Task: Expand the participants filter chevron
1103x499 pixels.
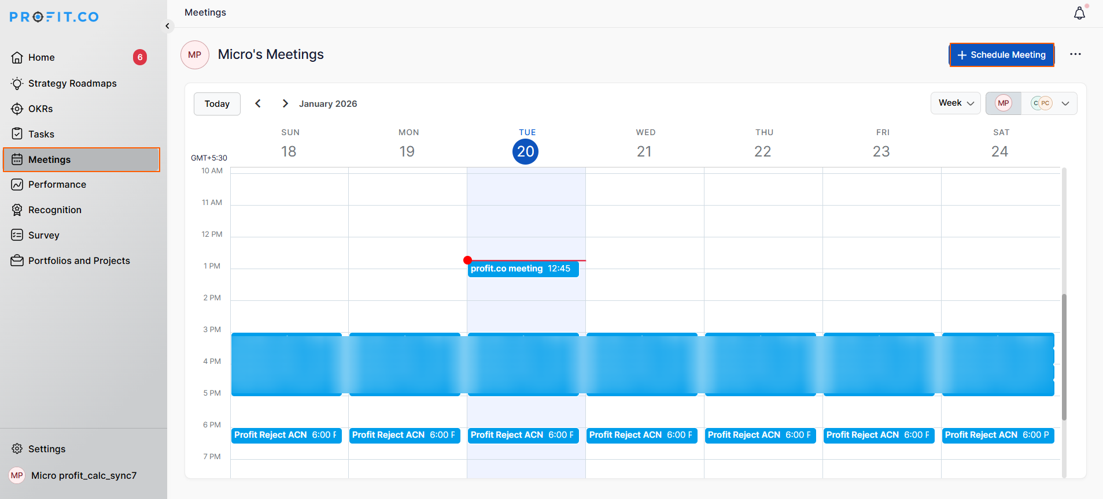Action: (x=1065, y=103)
